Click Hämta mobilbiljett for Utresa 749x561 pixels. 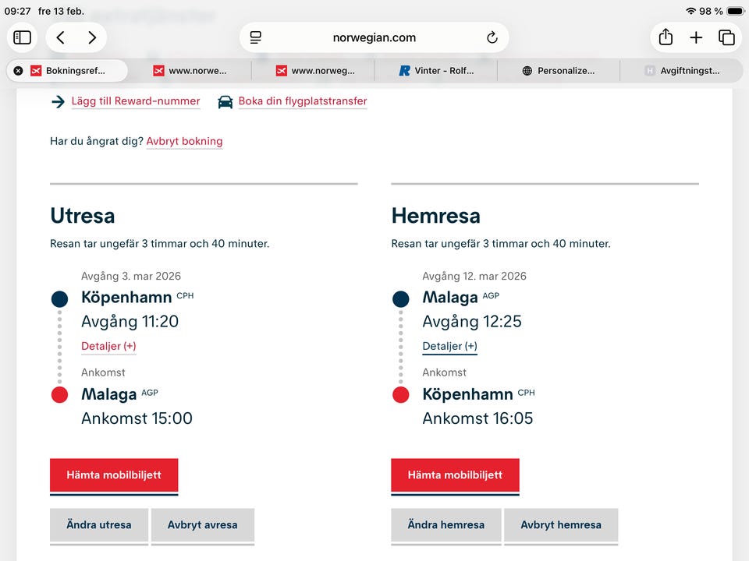(x=114, y=475)
